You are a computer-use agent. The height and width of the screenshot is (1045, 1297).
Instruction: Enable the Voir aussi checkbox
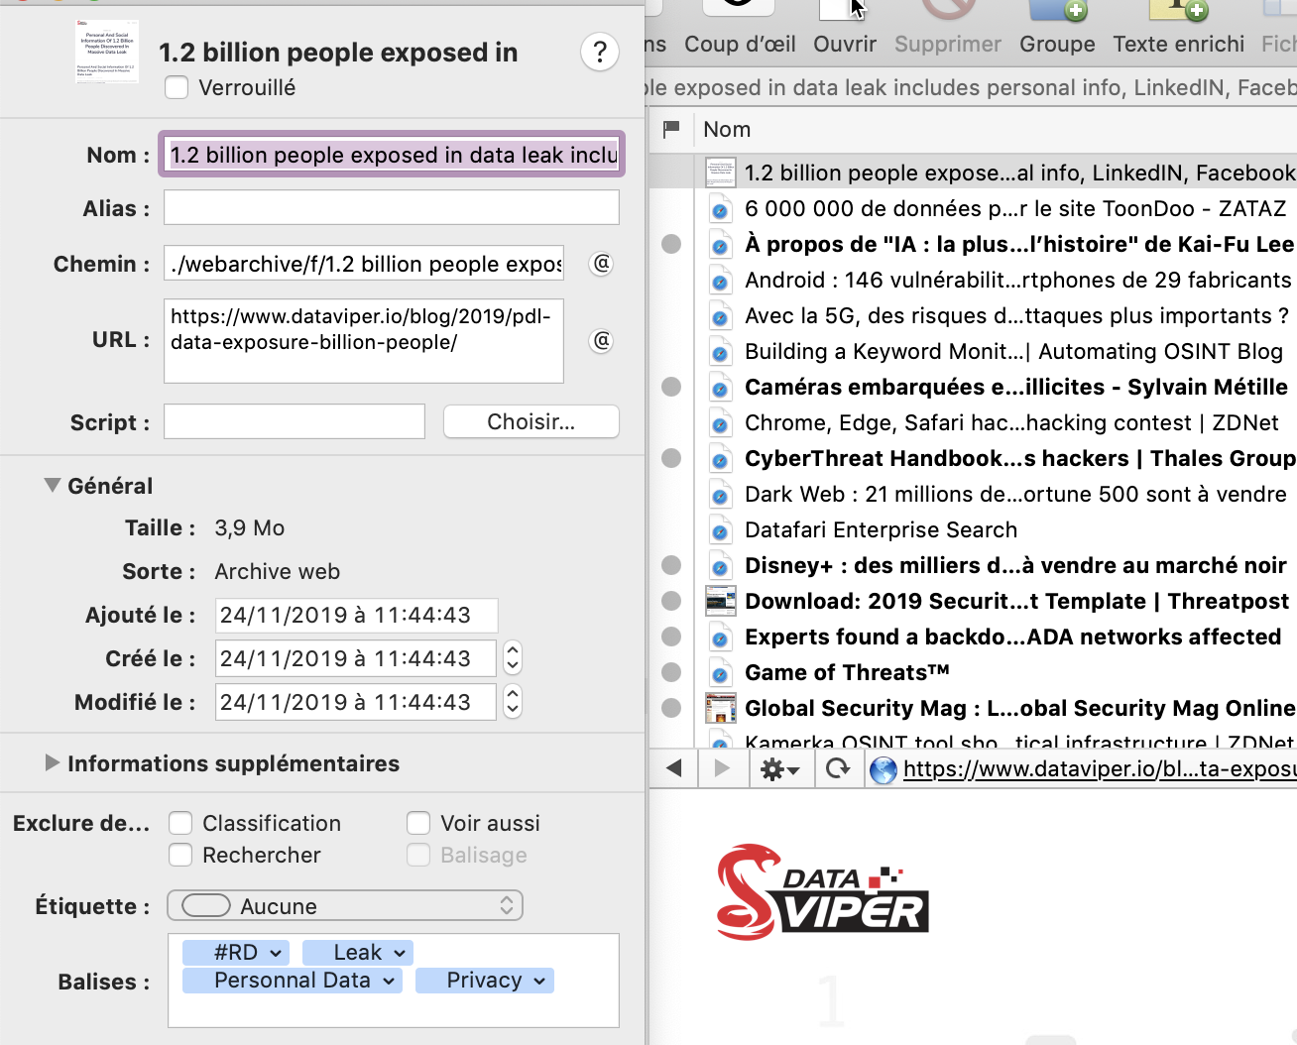(418, 823)
